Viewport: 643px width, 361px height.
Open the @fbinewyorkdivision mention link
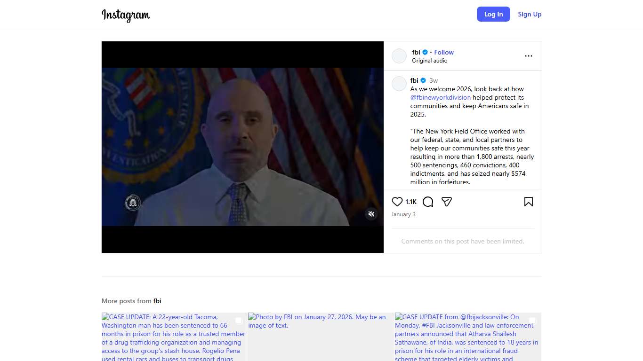(x=441, y=97)
